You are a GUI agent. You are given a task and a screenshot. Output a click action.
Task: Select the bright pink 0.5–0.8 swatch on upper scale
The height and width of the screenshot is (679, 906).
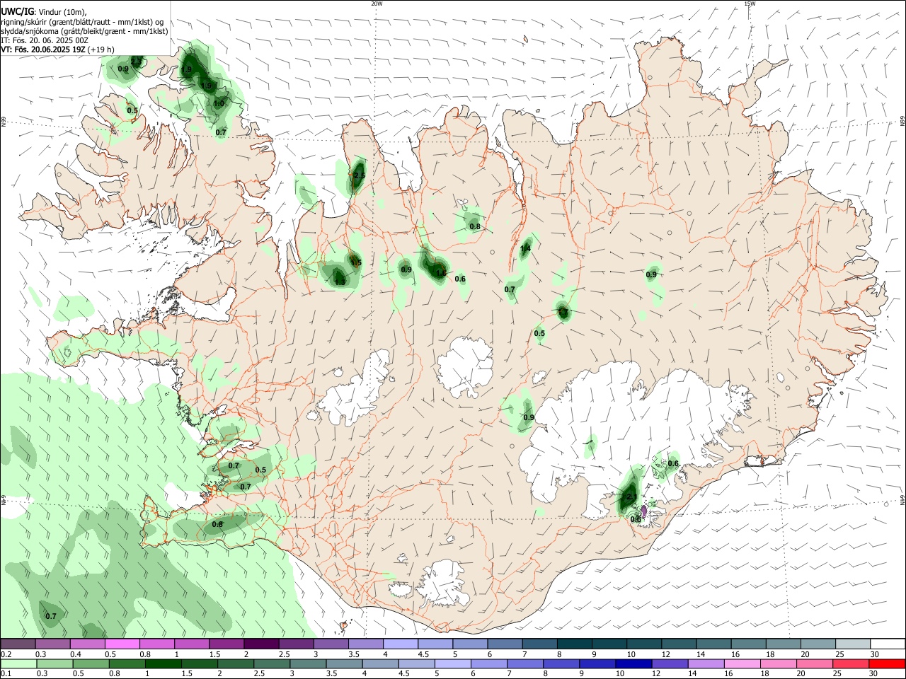(122, 644)
